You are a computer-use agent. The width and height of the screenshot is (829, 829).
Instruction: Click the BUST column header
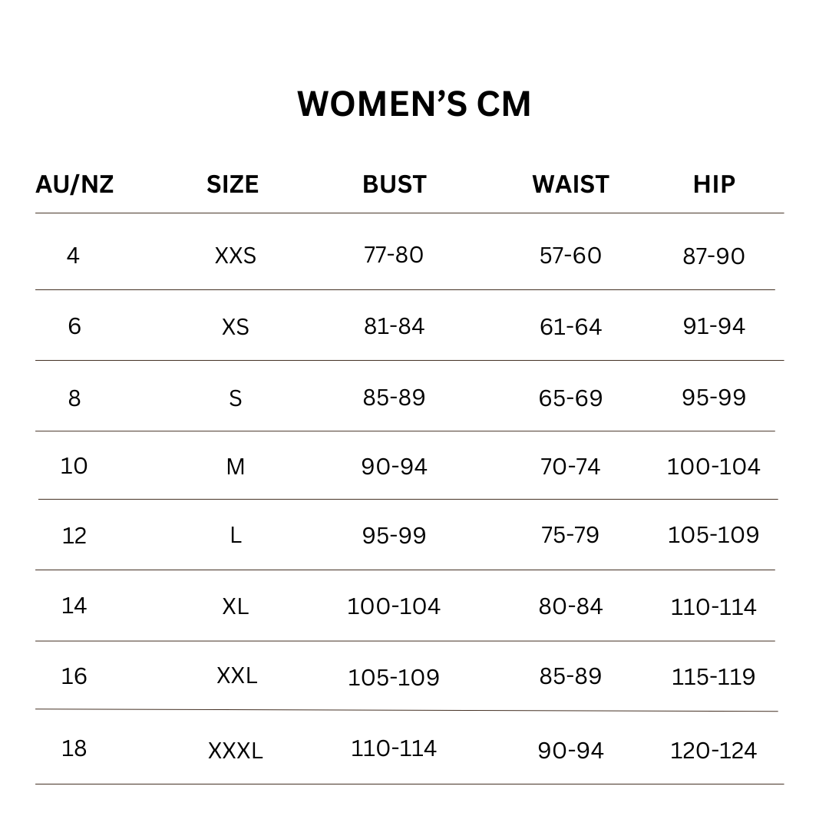(394, 184)
